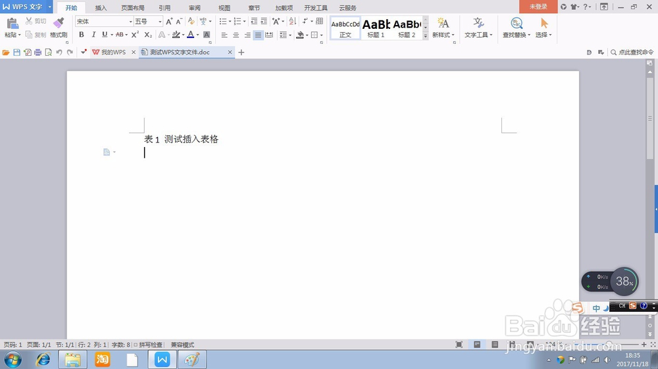
Task: Redo the last action
Action: (70, 53)
